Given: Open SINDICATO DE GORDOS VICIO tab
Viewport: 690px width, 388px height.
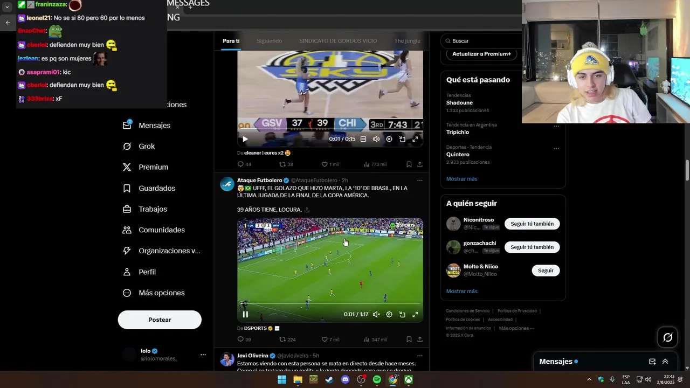Looking at the screenshot, I should tap(338, 41).
